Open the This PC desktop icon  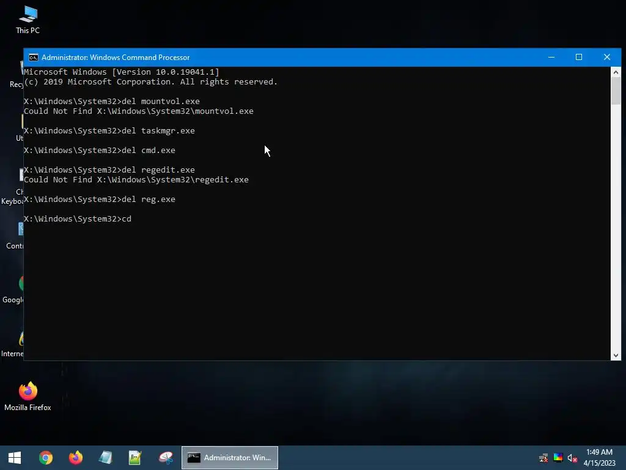click(x=28, y=20)
